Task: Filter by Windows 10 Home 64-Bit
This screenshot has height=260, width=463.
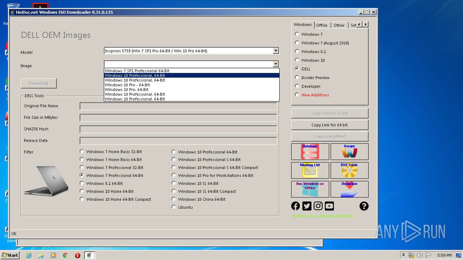Action: (107, 191)
